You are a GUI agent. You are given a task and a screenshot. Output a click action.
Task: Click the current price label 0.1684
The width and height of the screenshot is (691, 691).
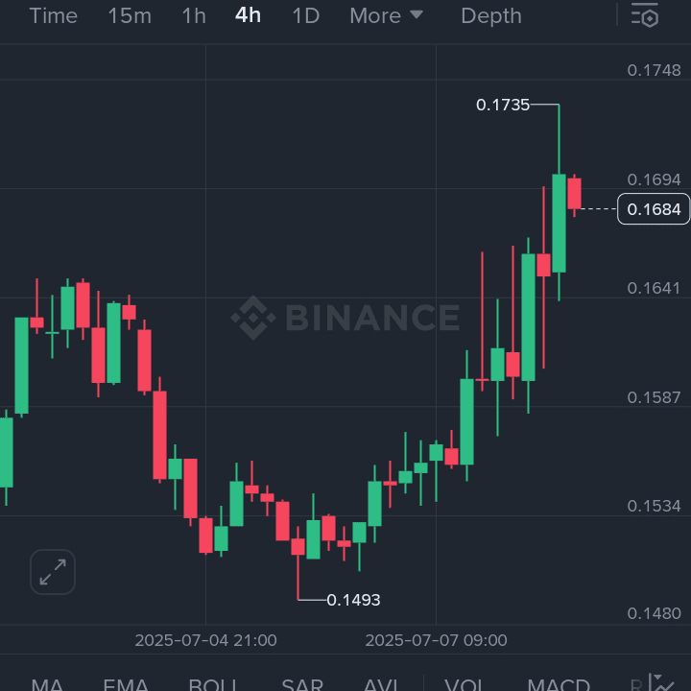654,209
